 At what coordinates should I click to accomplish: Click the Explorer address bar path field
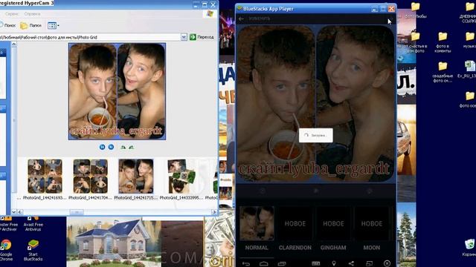[x=90, y=37]
